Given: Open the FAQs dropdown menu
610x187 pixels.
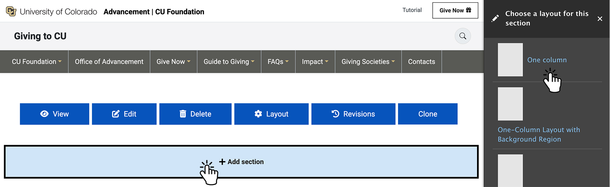Looking at the screenshot, I should coord(278,62).
